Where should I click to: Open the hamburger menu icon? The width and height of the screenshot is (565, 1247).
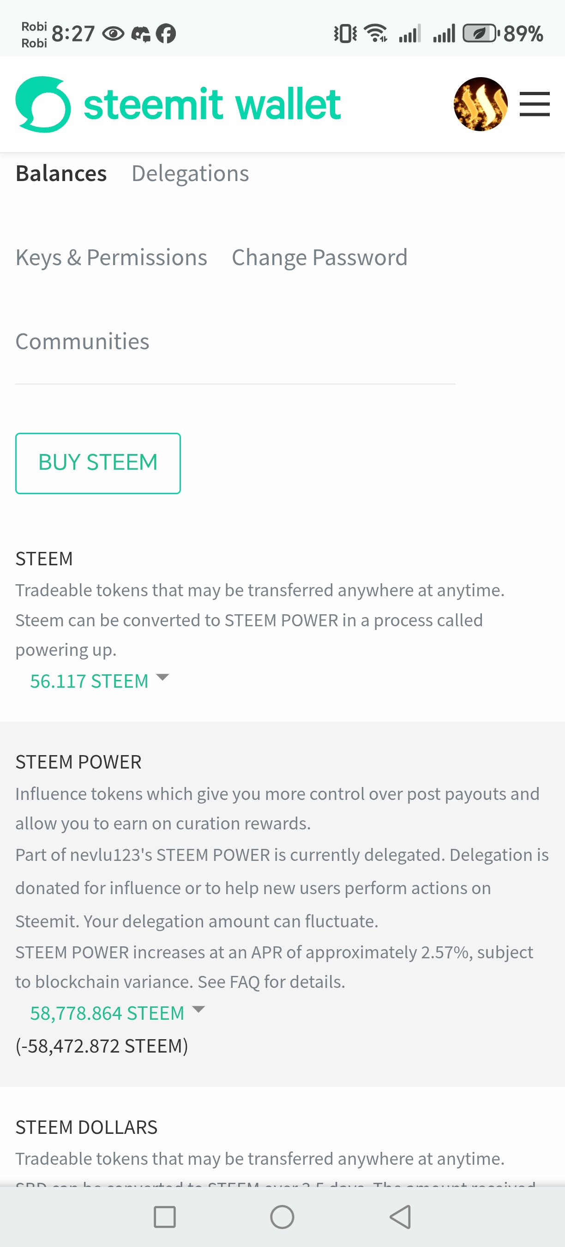(x=535, y=104)
